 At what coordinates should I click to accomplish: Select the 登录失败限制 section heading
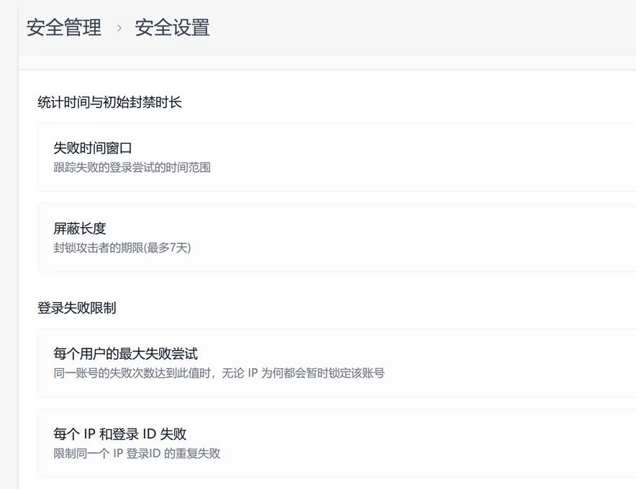[x=77, y=308]
